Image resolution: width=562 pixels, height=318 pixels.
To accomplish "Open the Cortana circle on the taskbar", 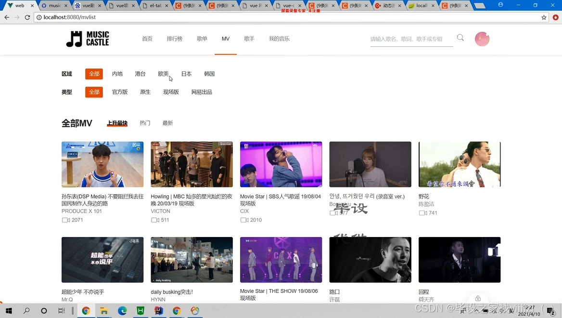I will (44, 311).
